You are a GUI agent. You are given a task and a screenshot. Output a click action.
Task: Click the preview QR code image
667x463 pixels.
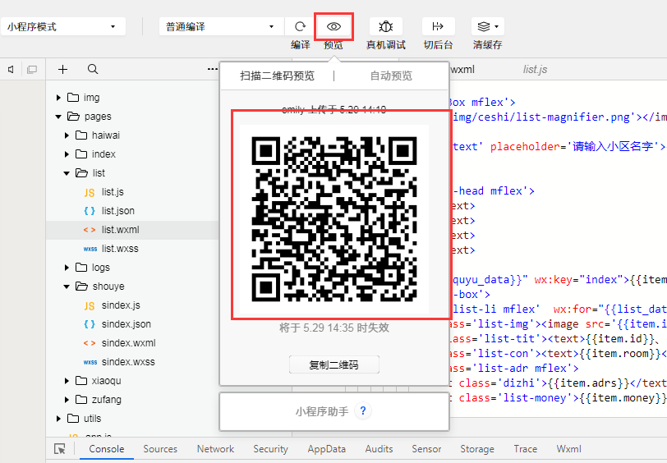point(334,219)
